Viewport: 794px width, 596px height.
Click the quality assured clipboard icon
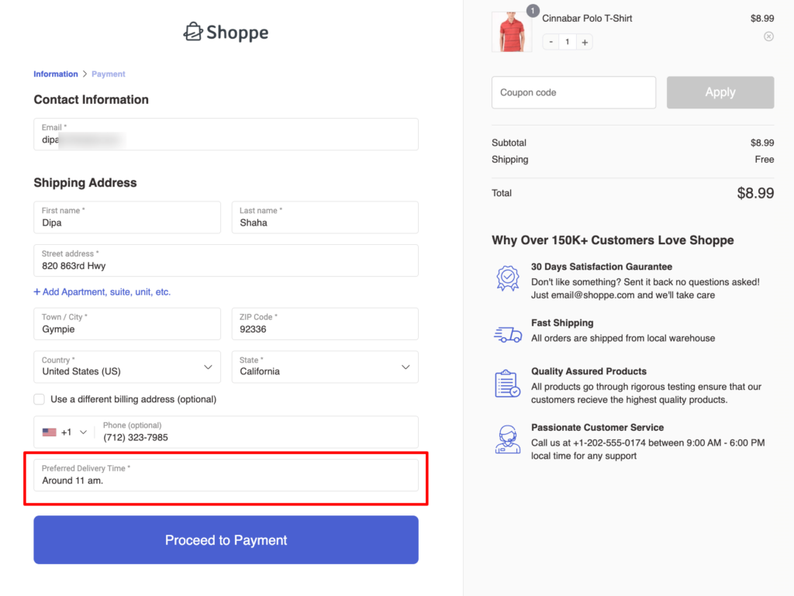pyautogui.click(x=507, y=384)
